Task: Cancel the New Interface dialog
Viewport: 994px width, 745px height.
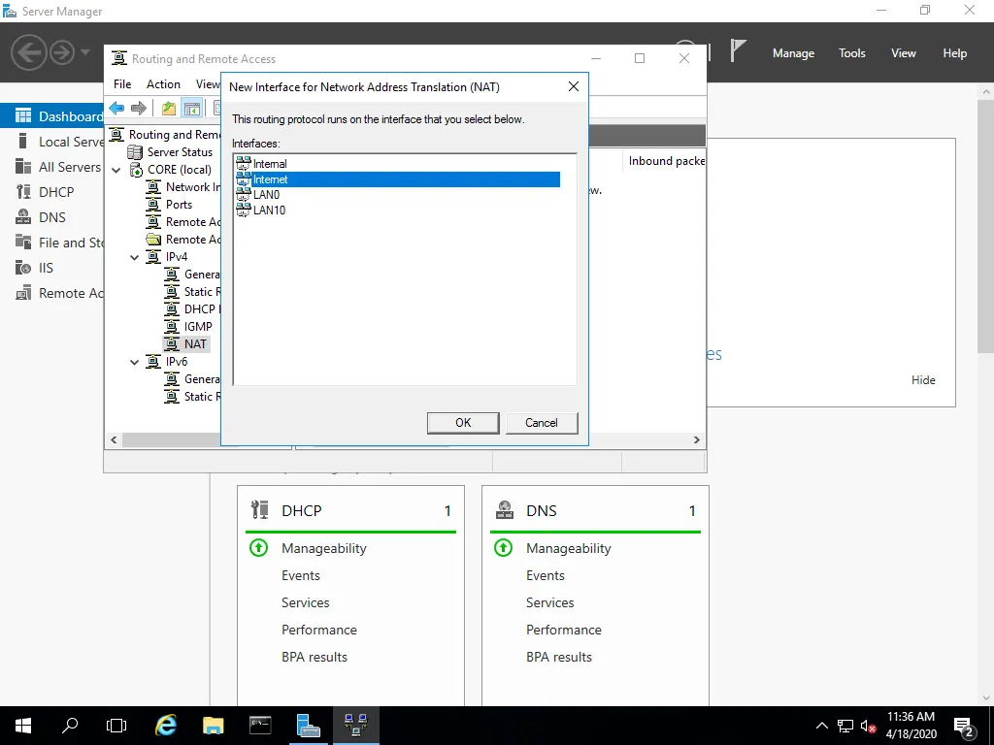Action: tap(541, 423)
